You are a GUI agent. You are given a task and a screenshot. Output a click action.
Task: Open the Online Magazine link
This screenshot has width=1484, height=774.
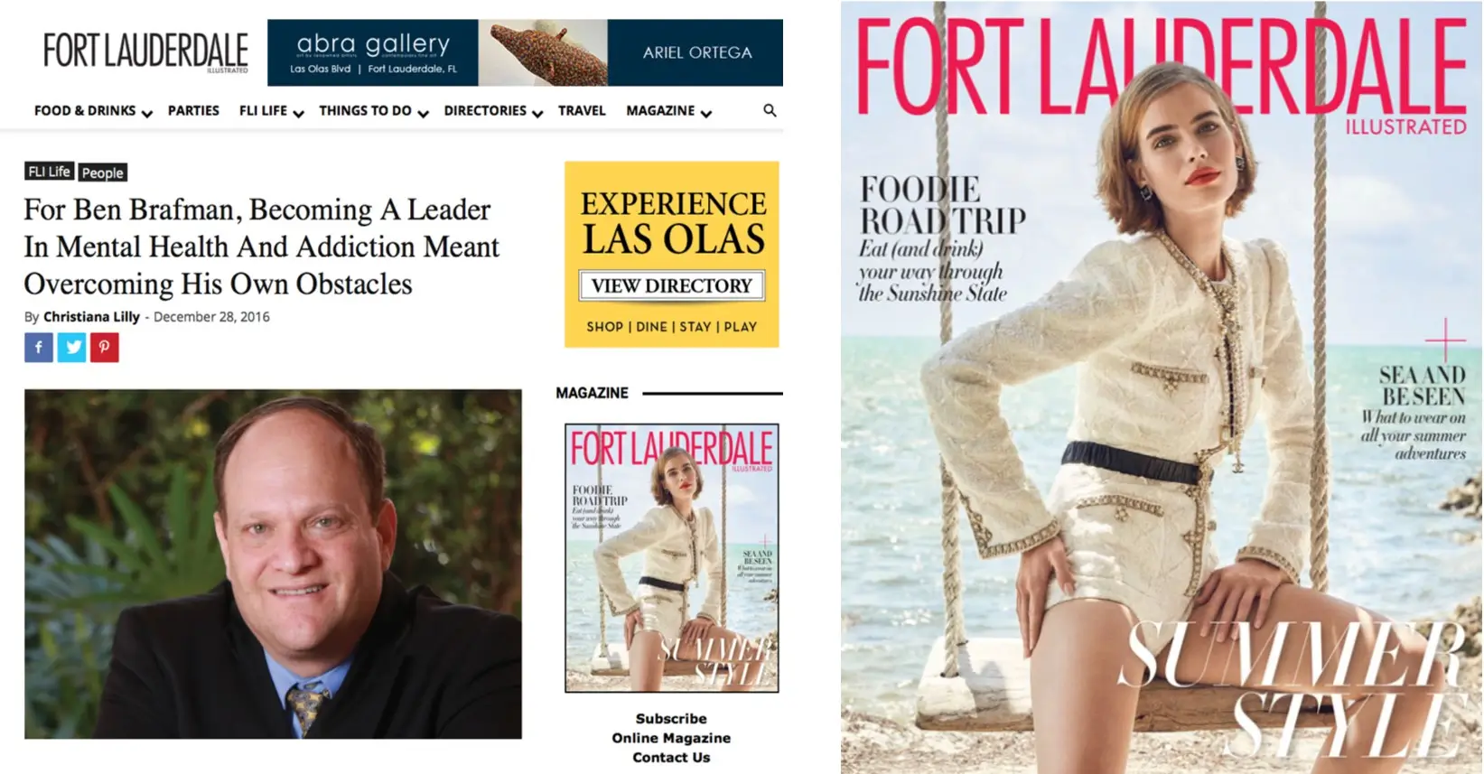[671, 738]
